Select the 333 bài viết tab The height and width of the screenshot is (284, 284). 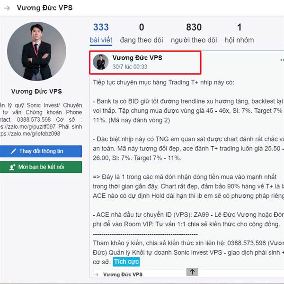(x=101, y=33)
